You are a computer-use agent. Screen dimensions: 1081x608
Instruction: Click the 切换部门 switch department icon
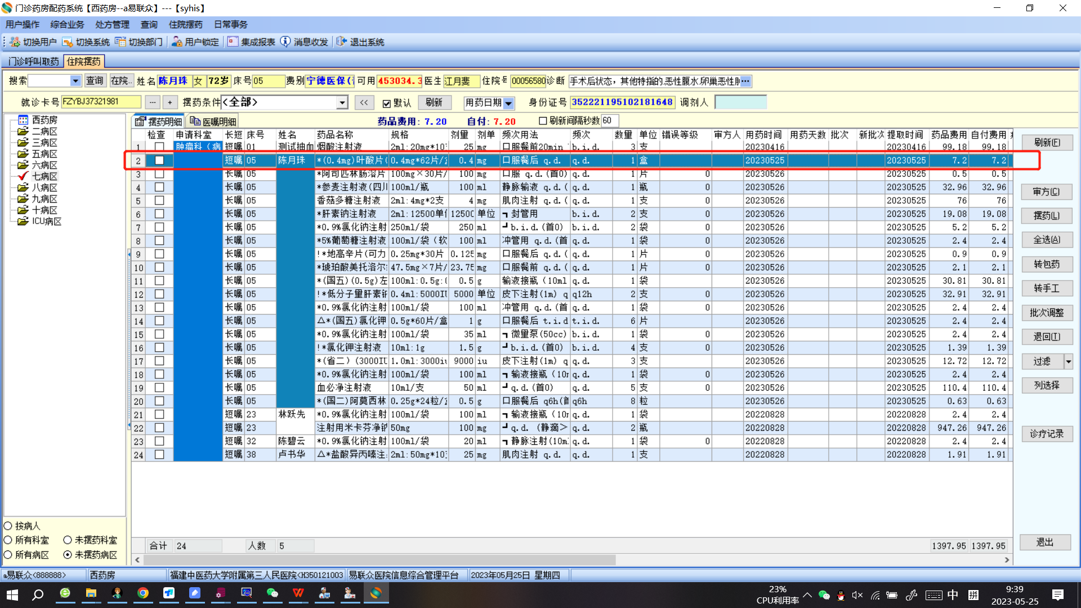(x=120, y=42)
